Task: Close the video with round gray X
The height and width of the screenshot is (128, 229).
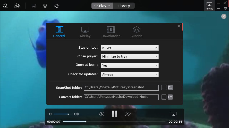Action: (224, 16)
